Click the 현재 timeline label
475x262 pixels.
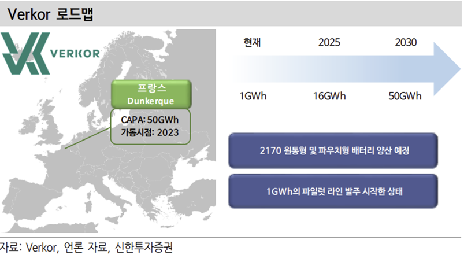click(252, 42)
